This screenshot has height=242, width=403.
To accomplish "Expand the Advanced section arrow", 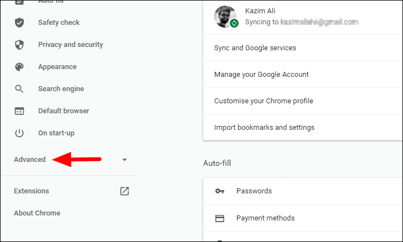I will click(125, 160).
